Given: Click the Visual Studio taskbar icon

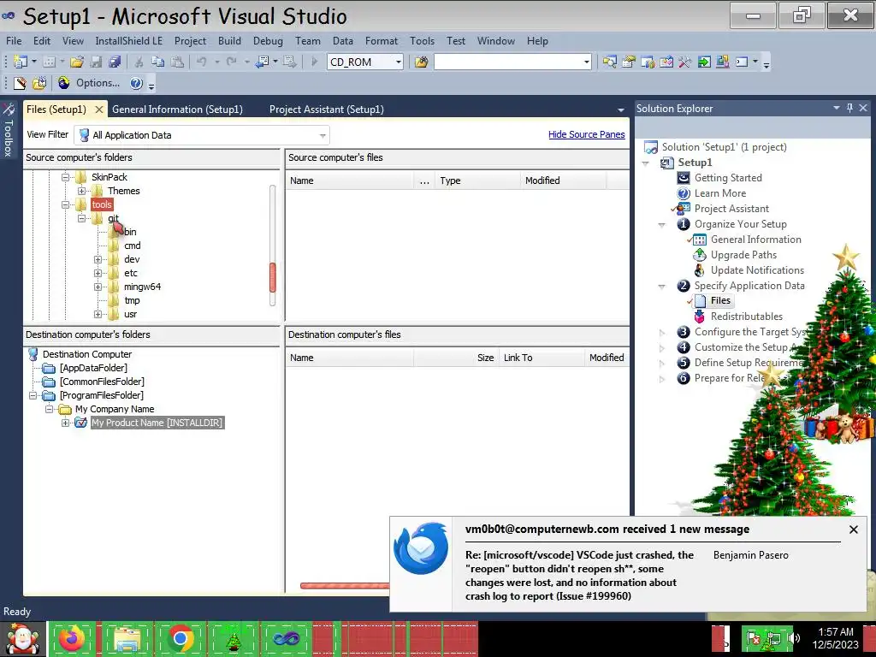Looking at the screenshot, I should point(286,638).
